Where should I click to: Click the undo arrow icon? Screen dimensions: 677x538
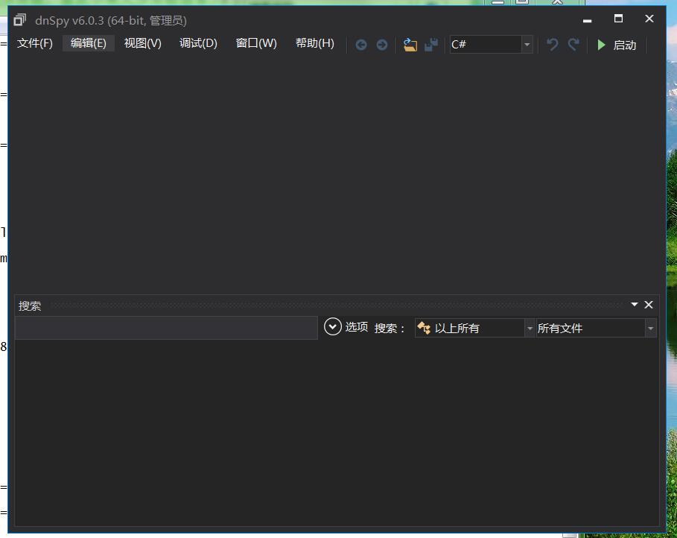click(x=552, y=45)
